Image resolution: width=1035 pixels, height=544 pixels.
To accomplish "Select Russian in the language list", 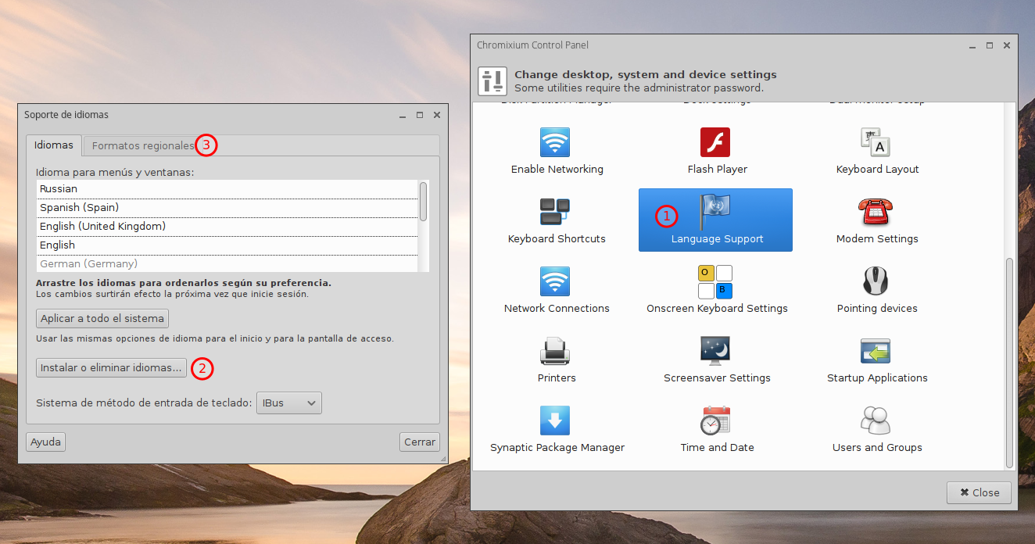I will 227,188.
